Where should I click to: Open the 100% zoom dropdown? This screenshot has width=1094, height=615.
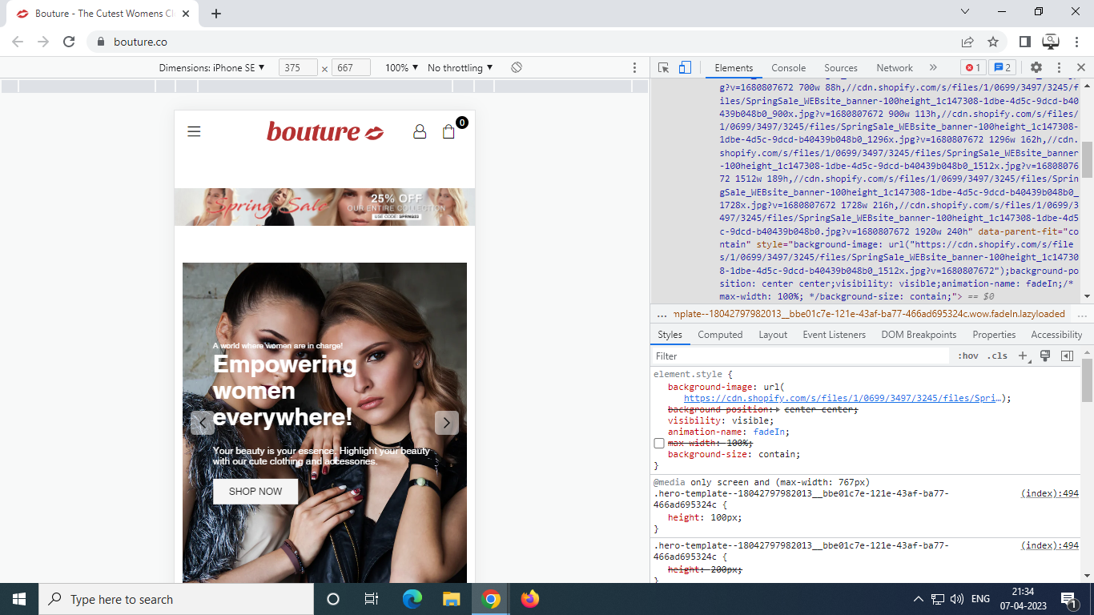tap(402, 68)
